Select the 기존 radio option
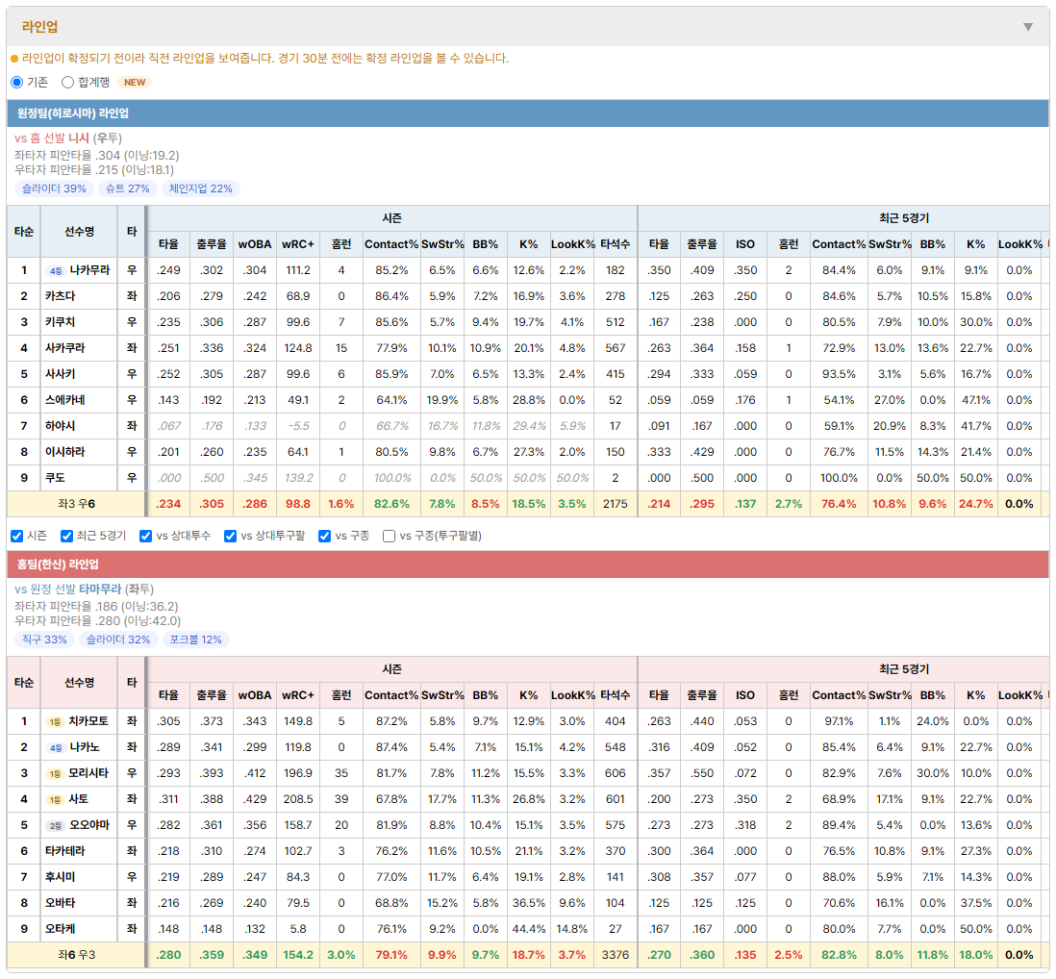Screen dimensions: 1056x979 coord(17,82)
